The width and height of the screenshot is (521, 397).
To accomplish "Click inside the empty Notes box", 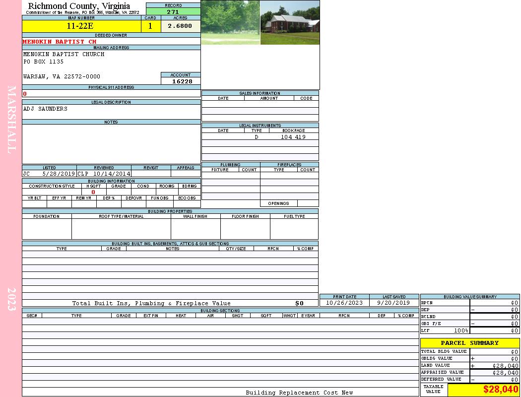I will pos(111,144).
